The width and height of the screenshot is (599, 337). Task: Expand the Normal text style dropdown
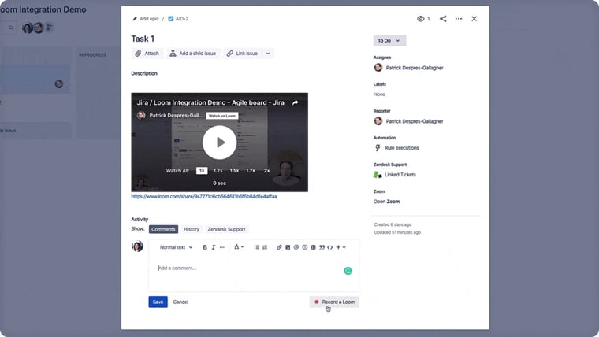tap(176, 247)
